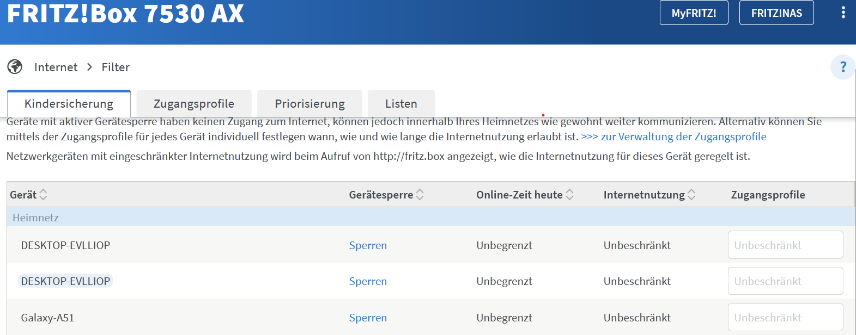Image resolution: width=856 pixels, height=335 pixels.
Task: Sort by Gerätesperre column arrows
Action: click(x=420, y=195)
